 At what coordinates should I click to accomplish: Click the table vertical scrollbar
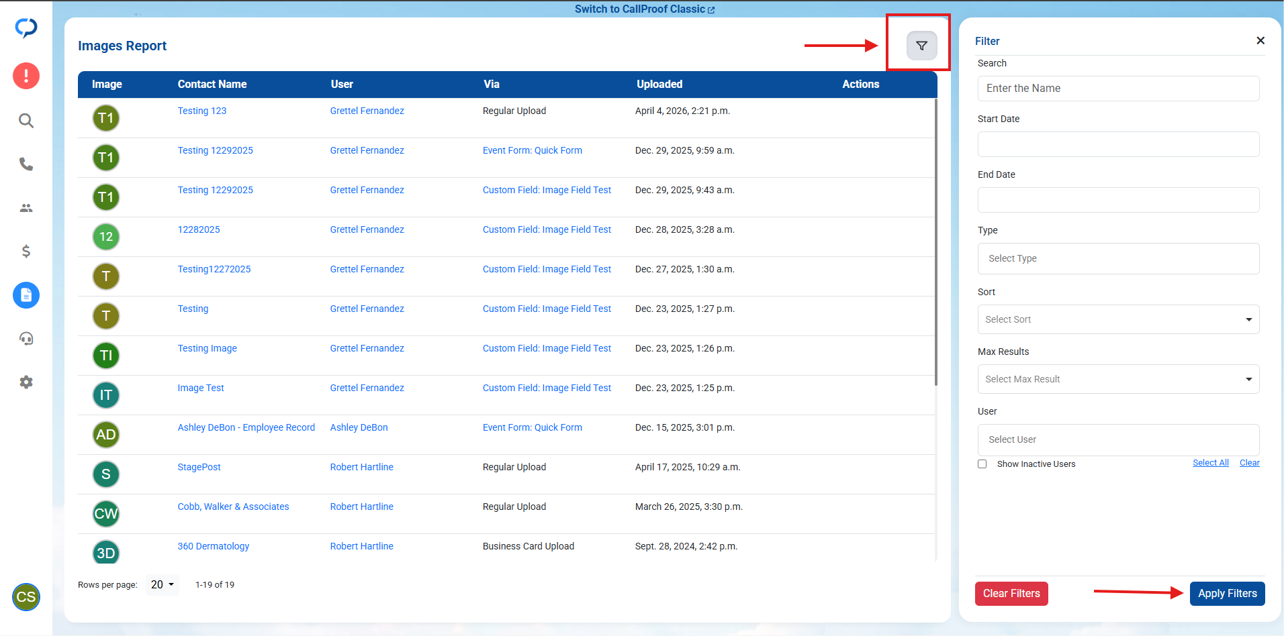935,242
